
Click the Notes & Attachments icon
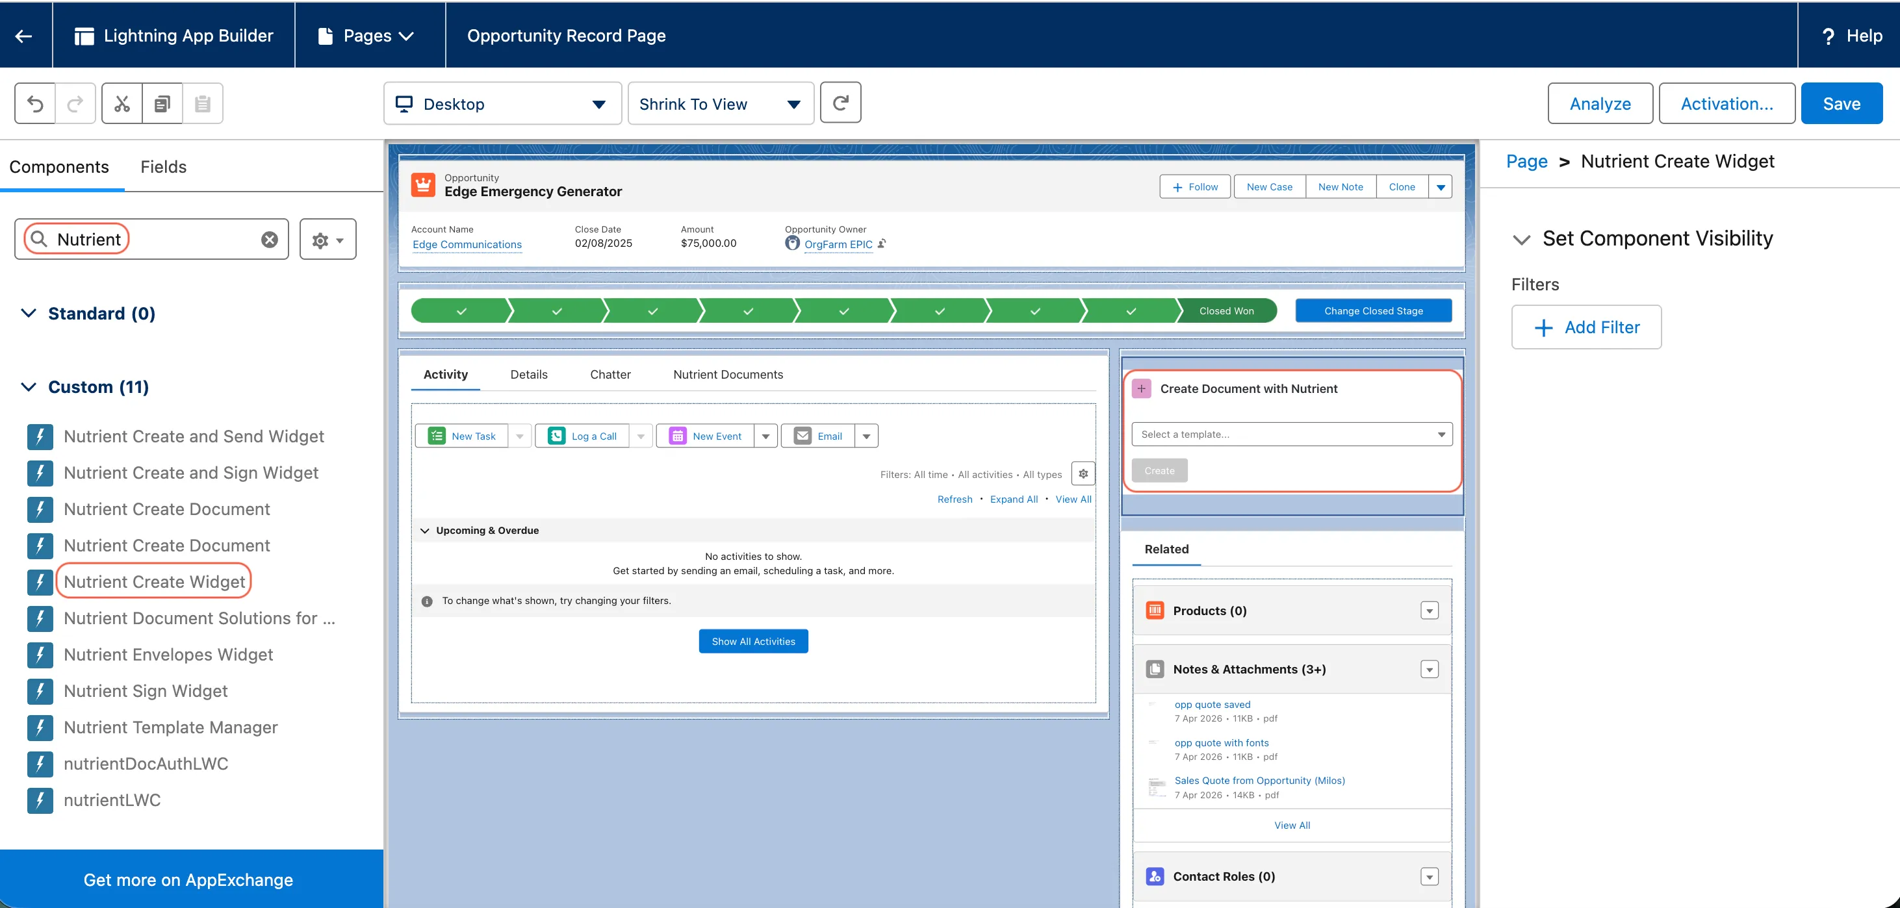[1155, 669]
